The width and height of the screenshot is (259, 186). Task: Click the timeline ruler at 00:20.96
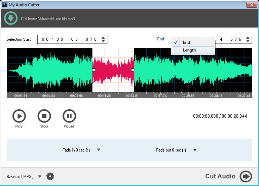coord(188,96)
